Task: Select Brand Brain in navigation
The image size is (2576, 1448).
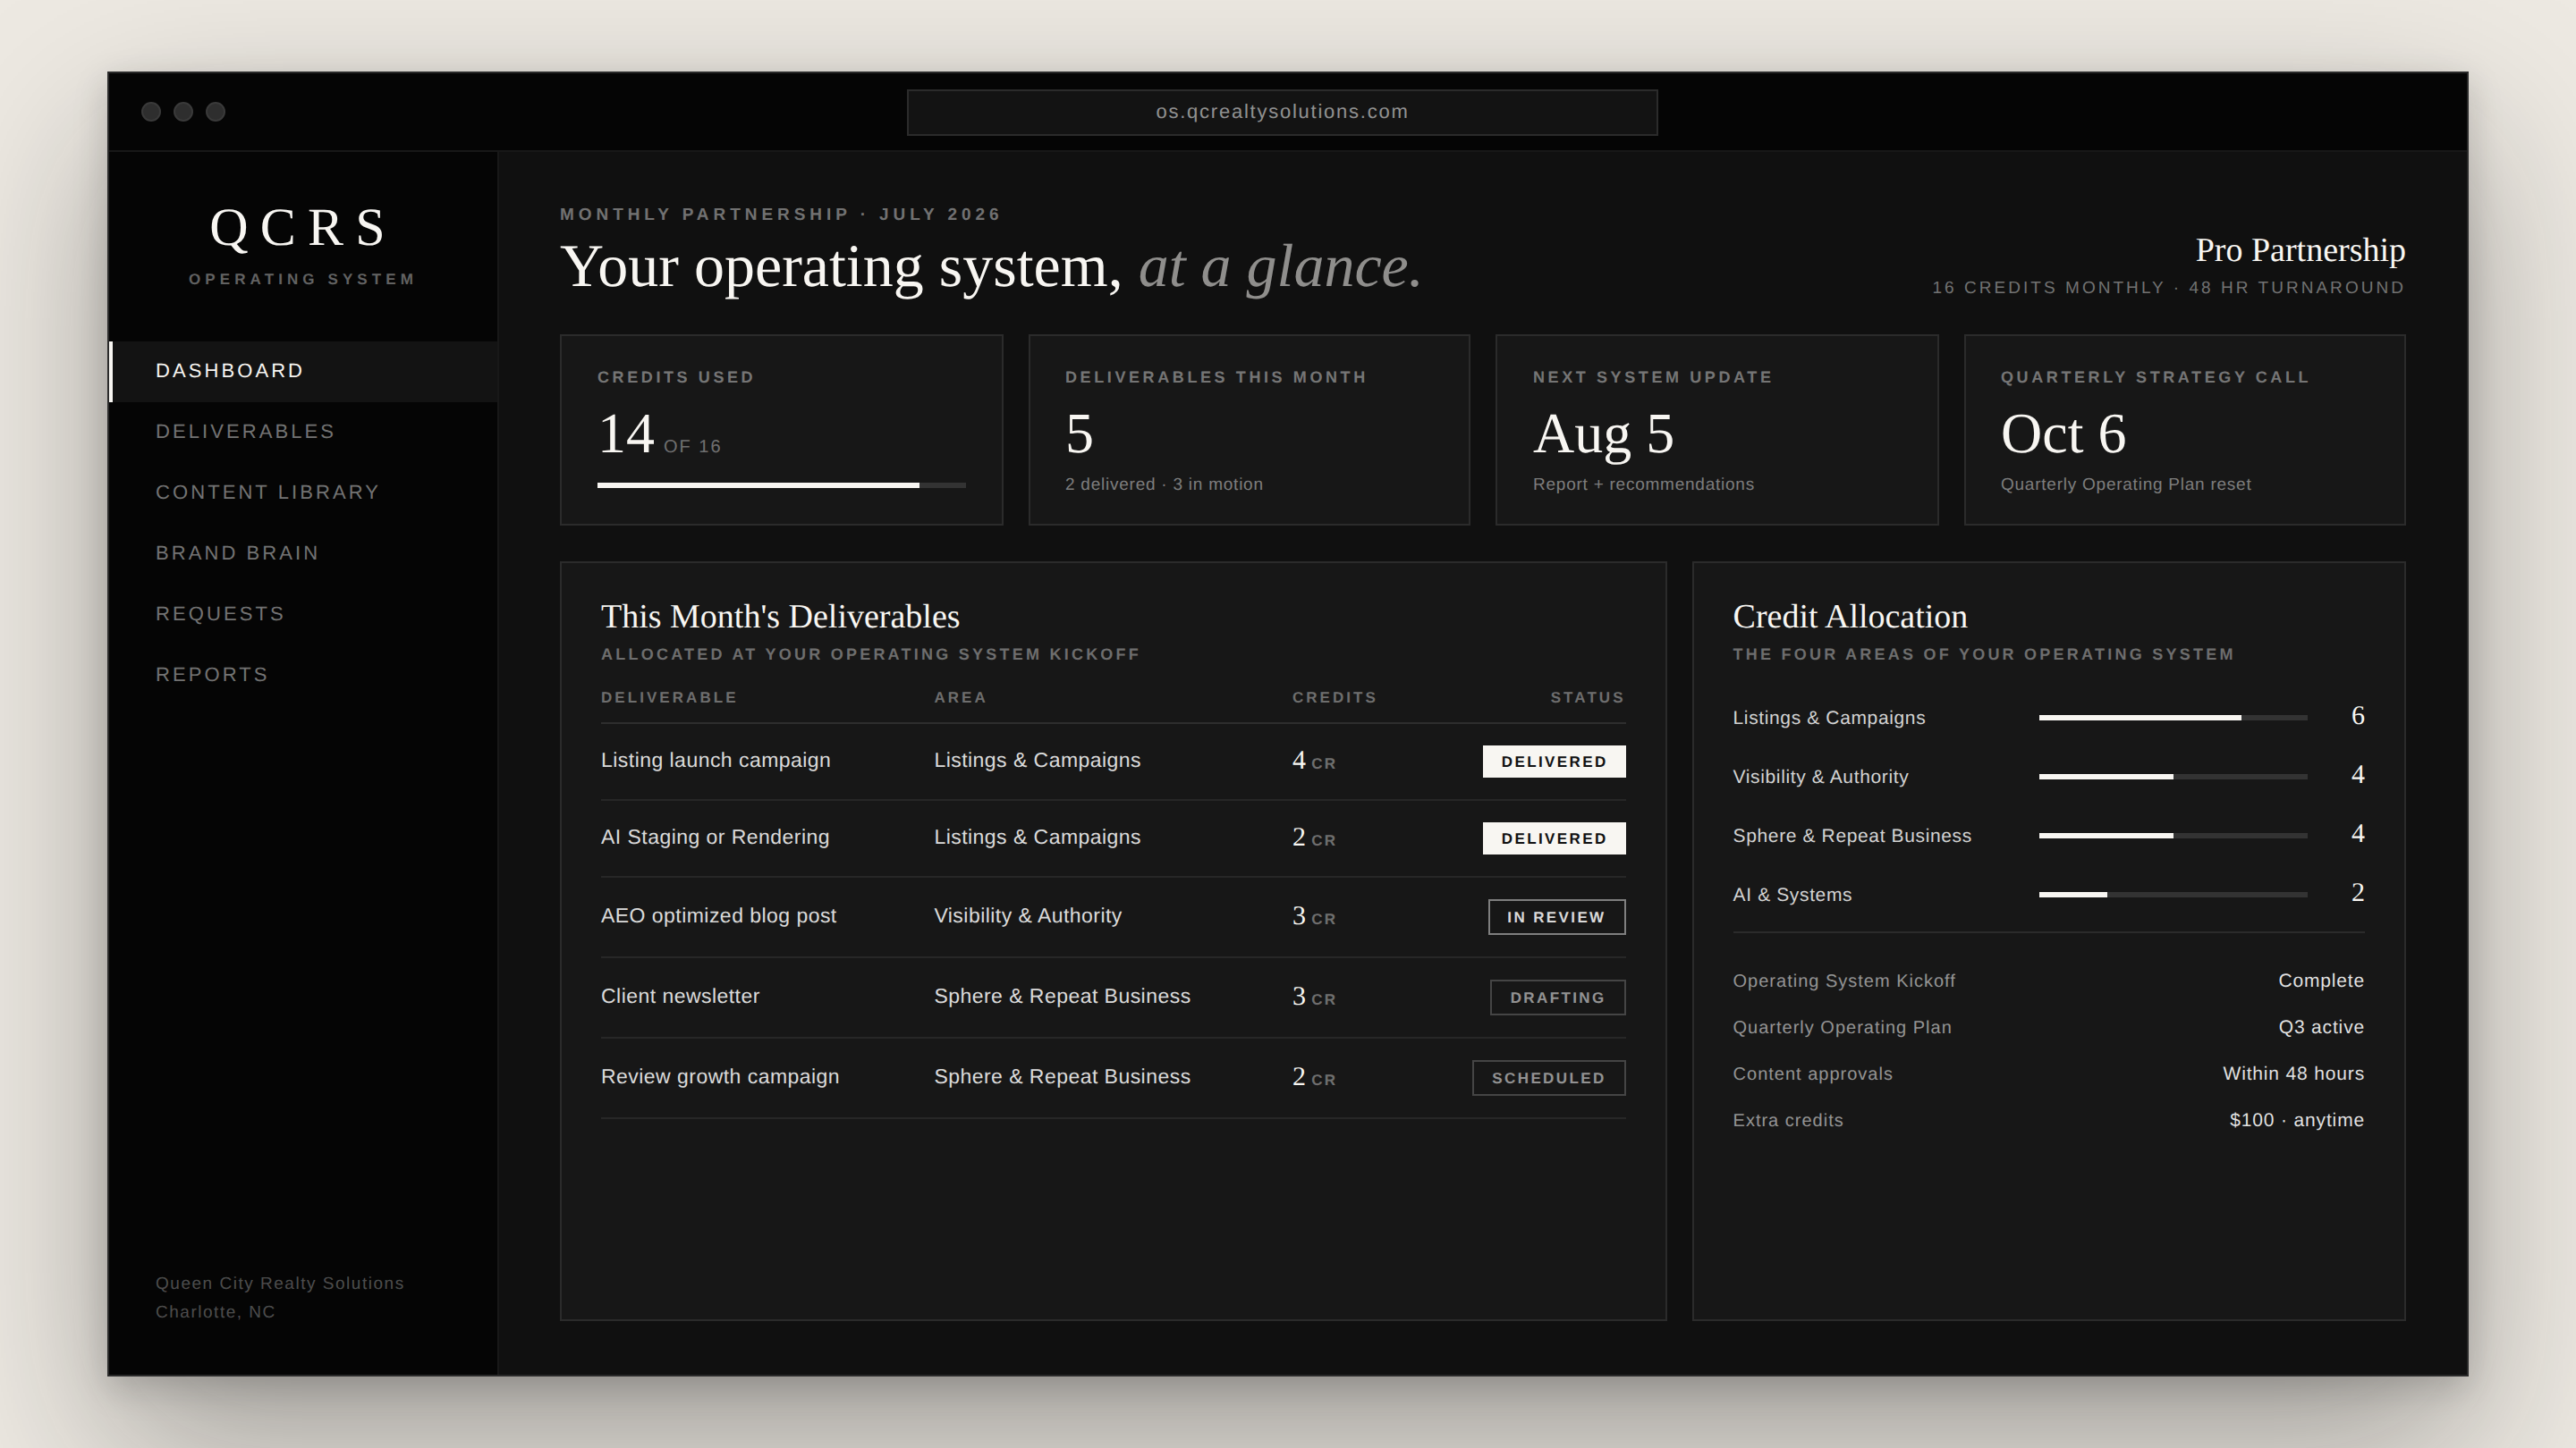Action: (x=303, y=553)
